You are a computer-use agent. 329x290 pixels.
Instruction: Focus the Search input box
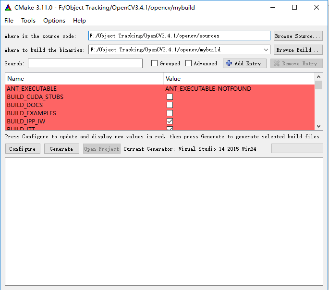[x=85, y=63]
